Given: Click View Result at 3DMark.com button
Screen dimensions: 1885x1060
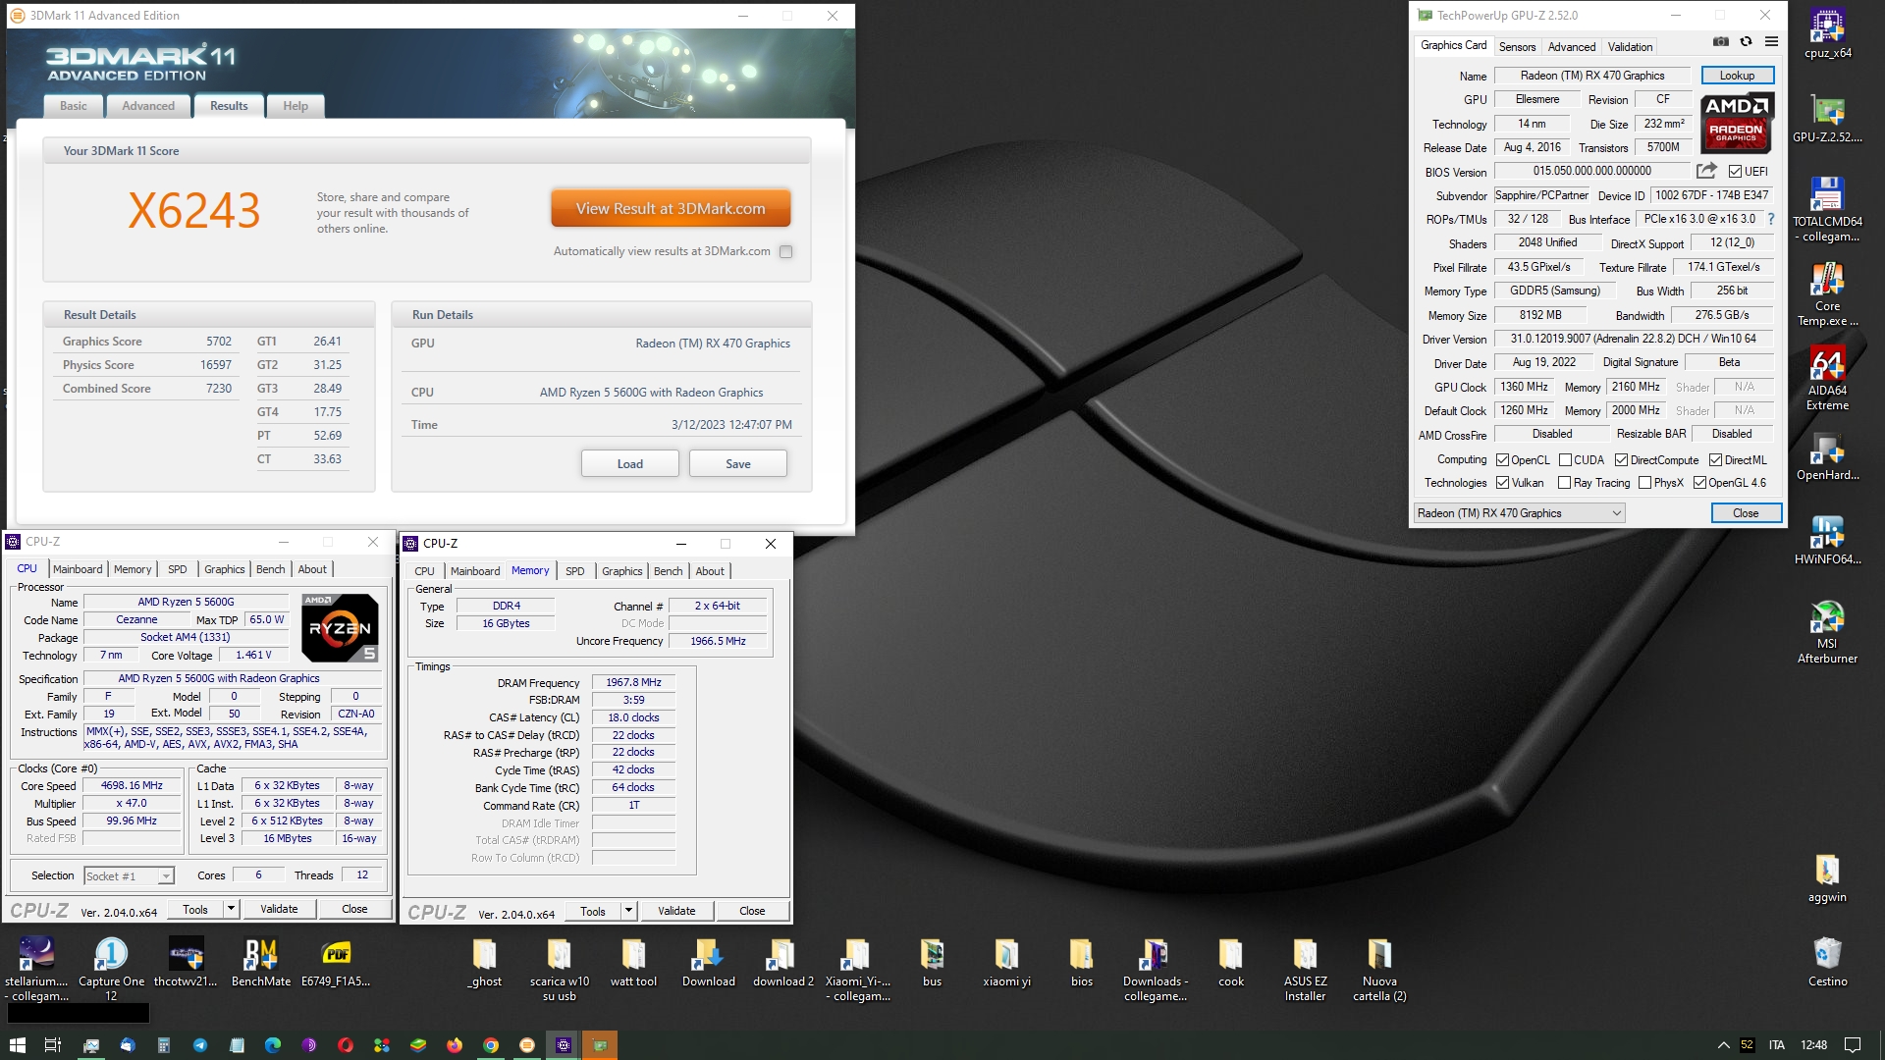Looking at the screenshot, I should point(671,208).
